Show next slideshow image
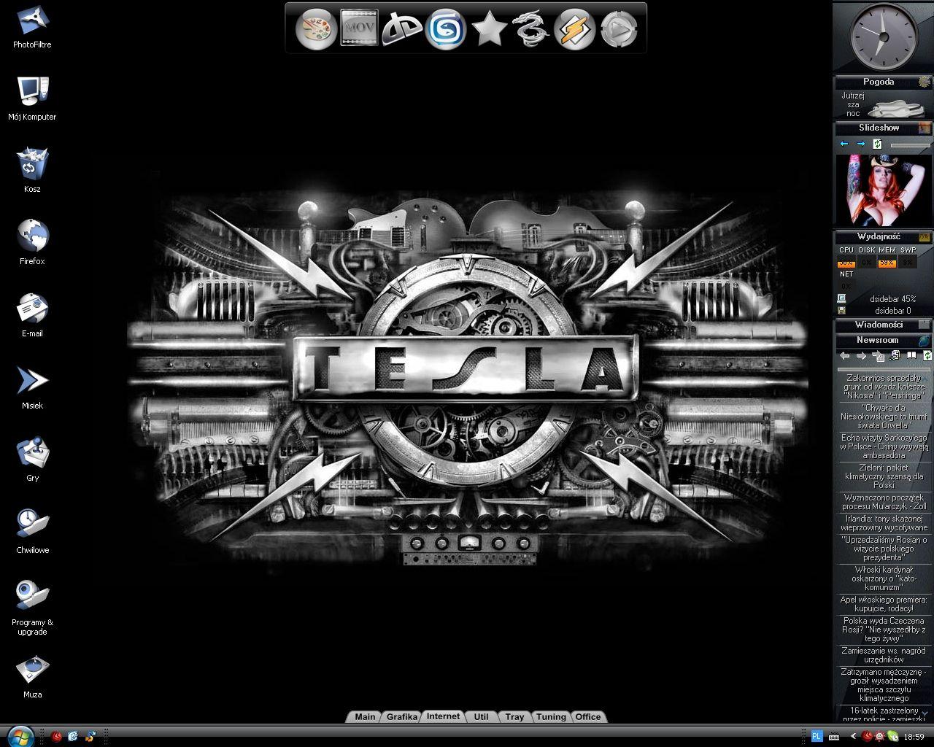This screenshot has height=747, width=934. coord(860,144)
